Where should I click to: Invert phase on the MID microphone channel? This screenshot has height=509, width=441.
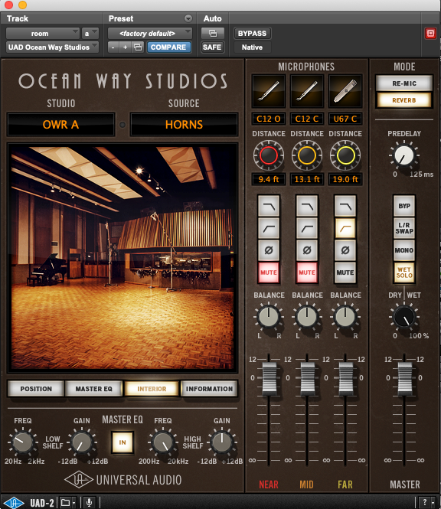point(307,250)
